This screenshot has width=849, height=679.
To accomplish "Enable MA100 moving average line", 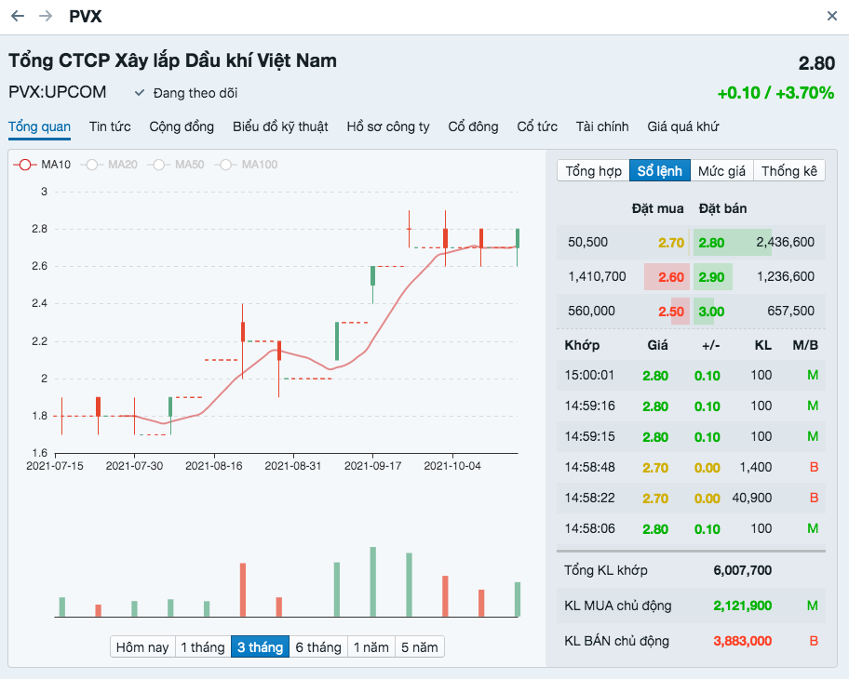I will coord(247,165).
